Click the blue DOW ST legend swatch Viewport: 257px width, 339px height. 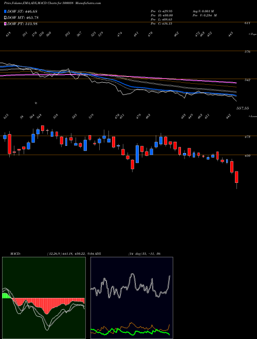pos(6,11)
